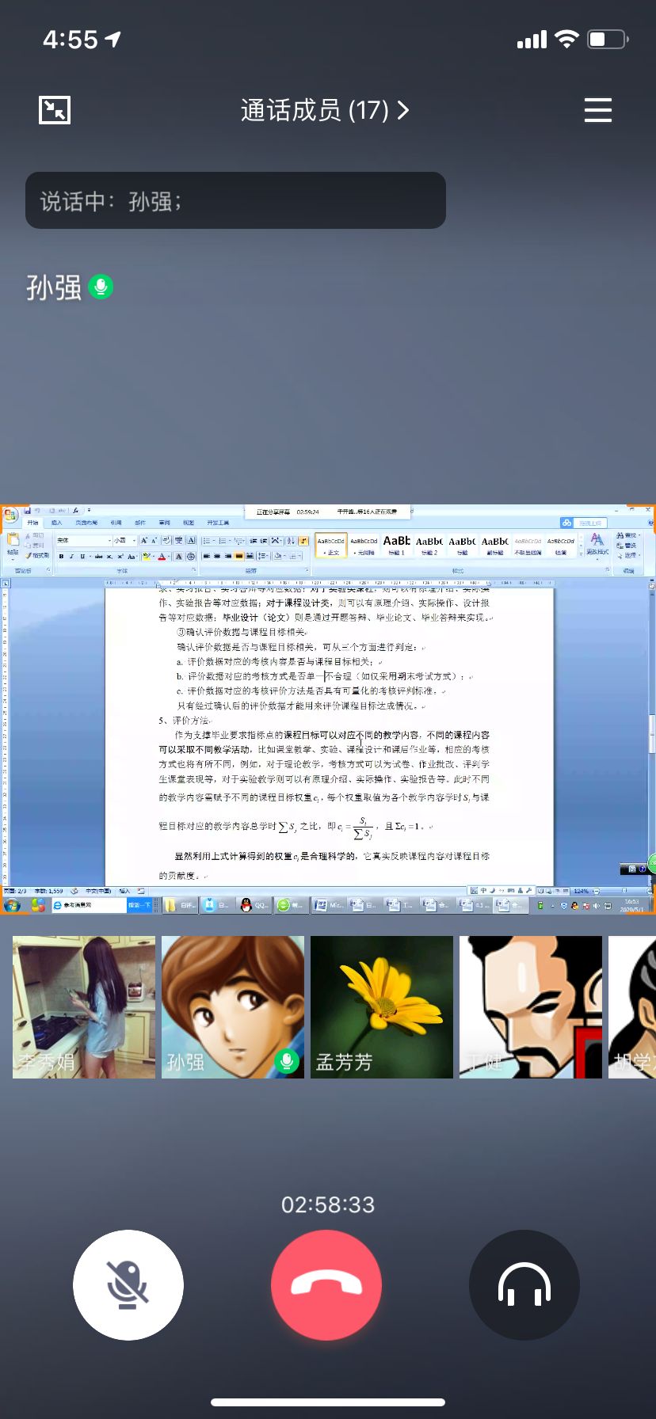Image resolution: width=656 pixels, height=1419 pixels.
Task: Toggle Bold in the shared Word ribbon
Action: click(61, 557)
